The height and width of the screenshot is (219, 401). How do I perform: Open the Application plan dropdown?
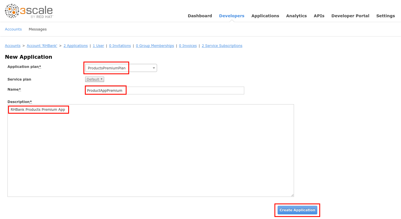click(121, 68)
